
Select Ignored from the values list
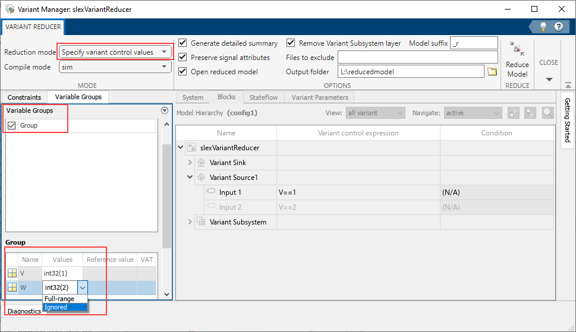pyautogui.click(x=56, y=307)
